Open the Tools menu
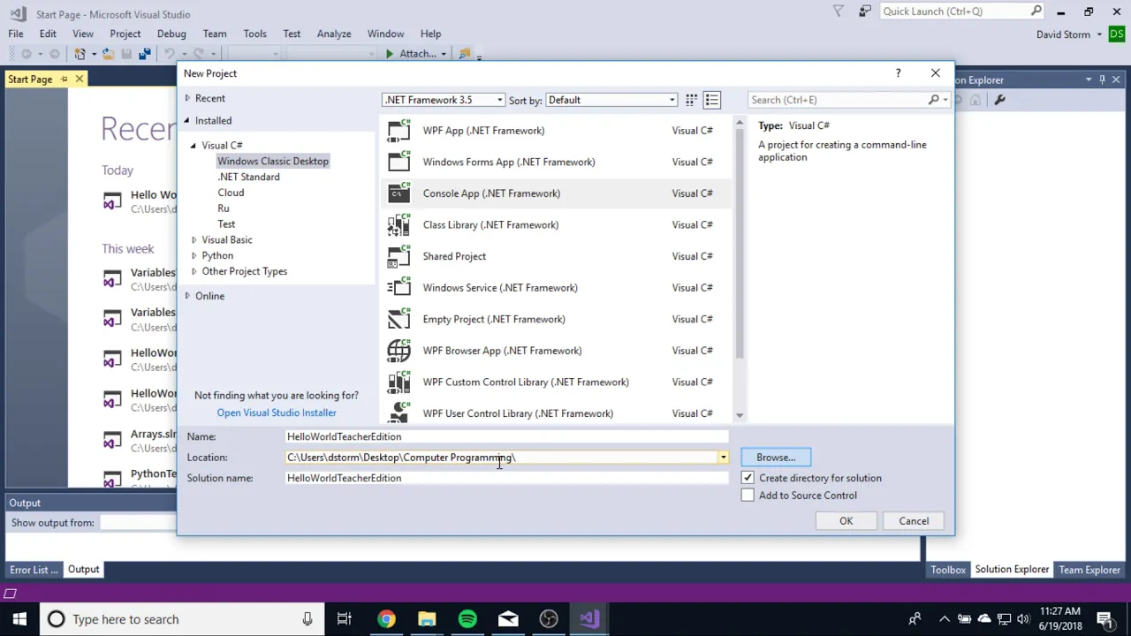Screen dimensions: 1131x636 pos(254,34)
